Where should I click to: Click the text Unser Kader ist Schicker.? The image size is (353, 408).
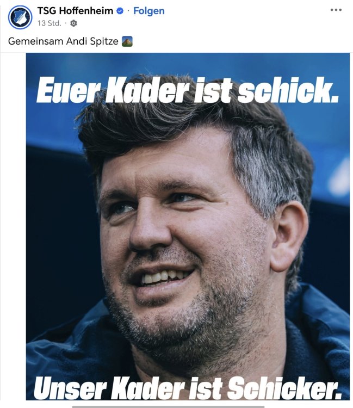187,388
